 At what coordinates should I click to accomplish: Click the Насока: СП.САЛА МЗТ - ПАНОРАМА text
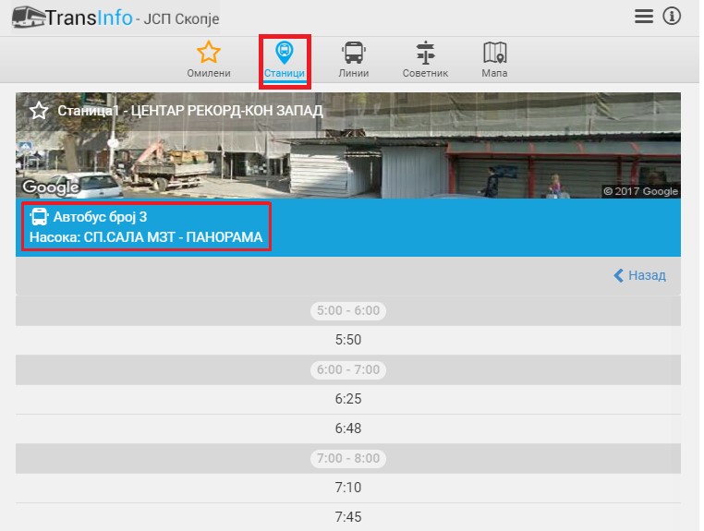(x=146, y=237)
